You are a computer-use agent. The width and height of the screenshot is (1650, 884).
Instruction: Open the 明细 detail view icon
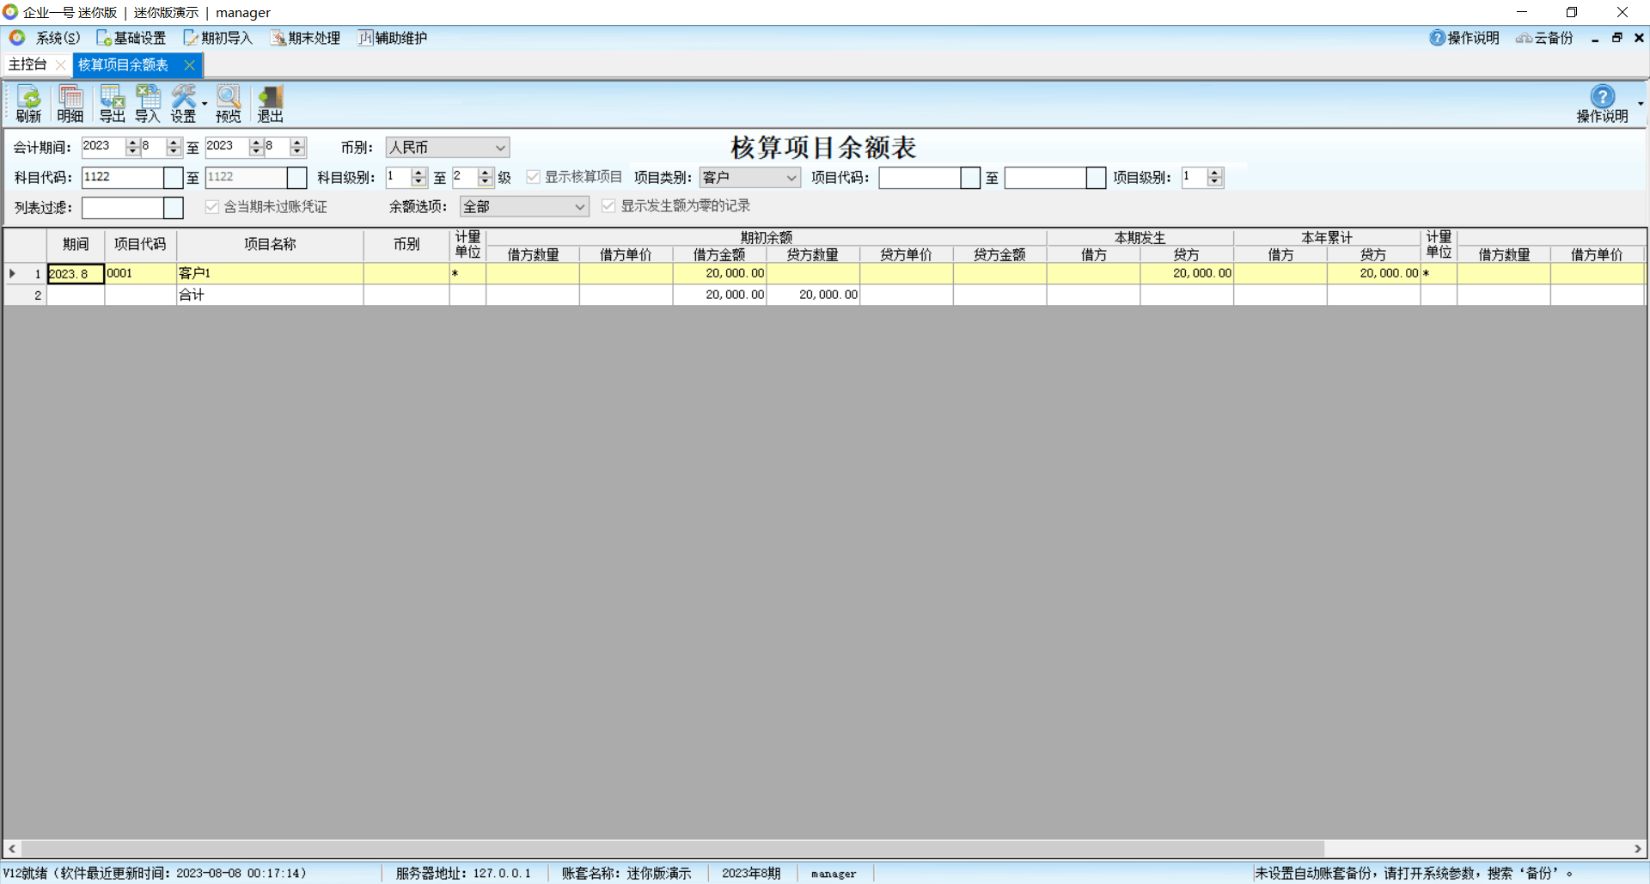tap(70, 103)
